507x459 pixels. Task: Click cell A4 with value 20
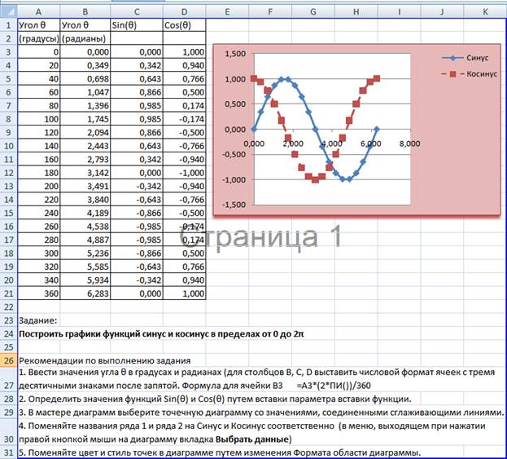click(x=39, y=65)
